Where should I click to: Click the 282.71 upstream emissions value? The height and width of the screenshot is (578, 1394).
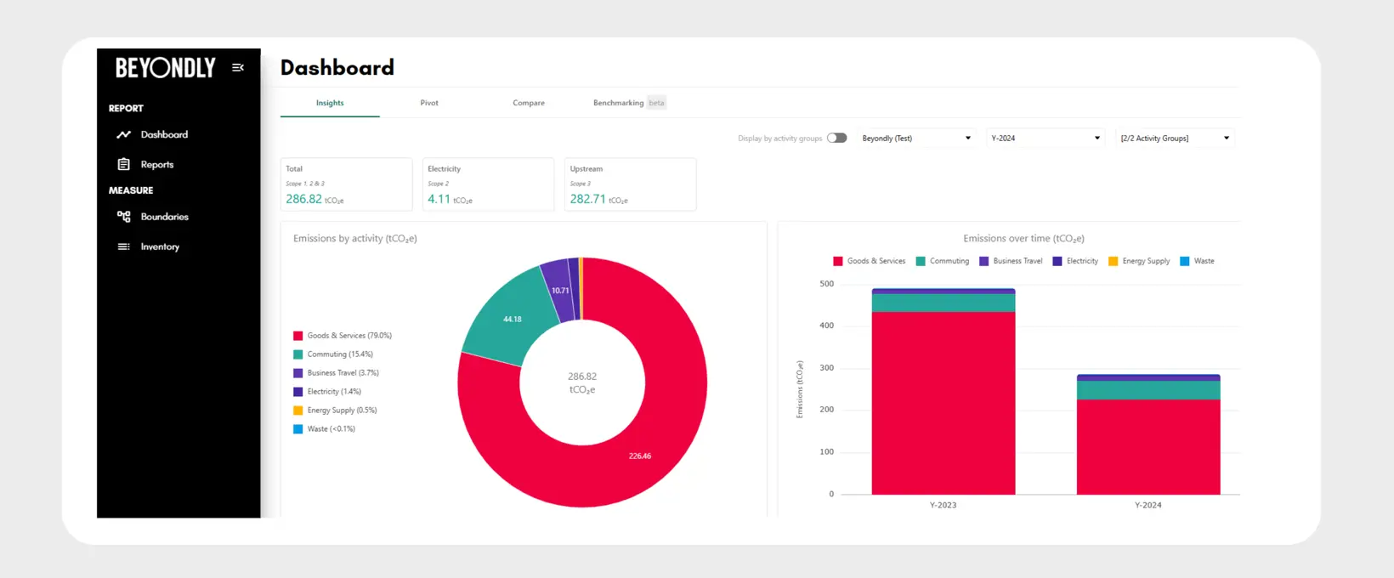tap(588, 199)
